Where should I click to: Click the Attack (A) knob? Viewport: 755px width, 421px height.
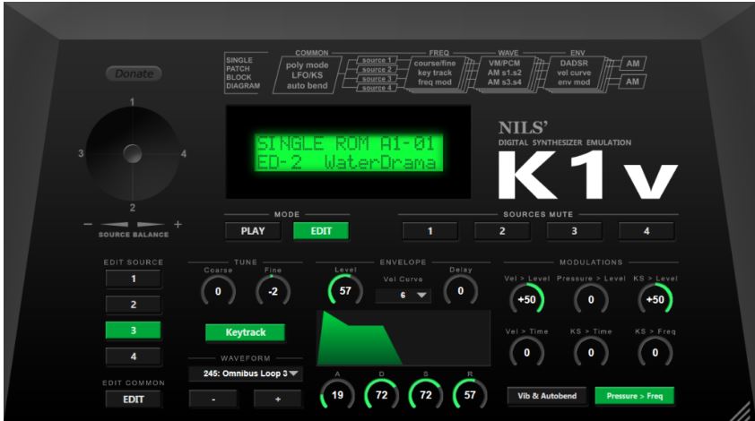337,395
